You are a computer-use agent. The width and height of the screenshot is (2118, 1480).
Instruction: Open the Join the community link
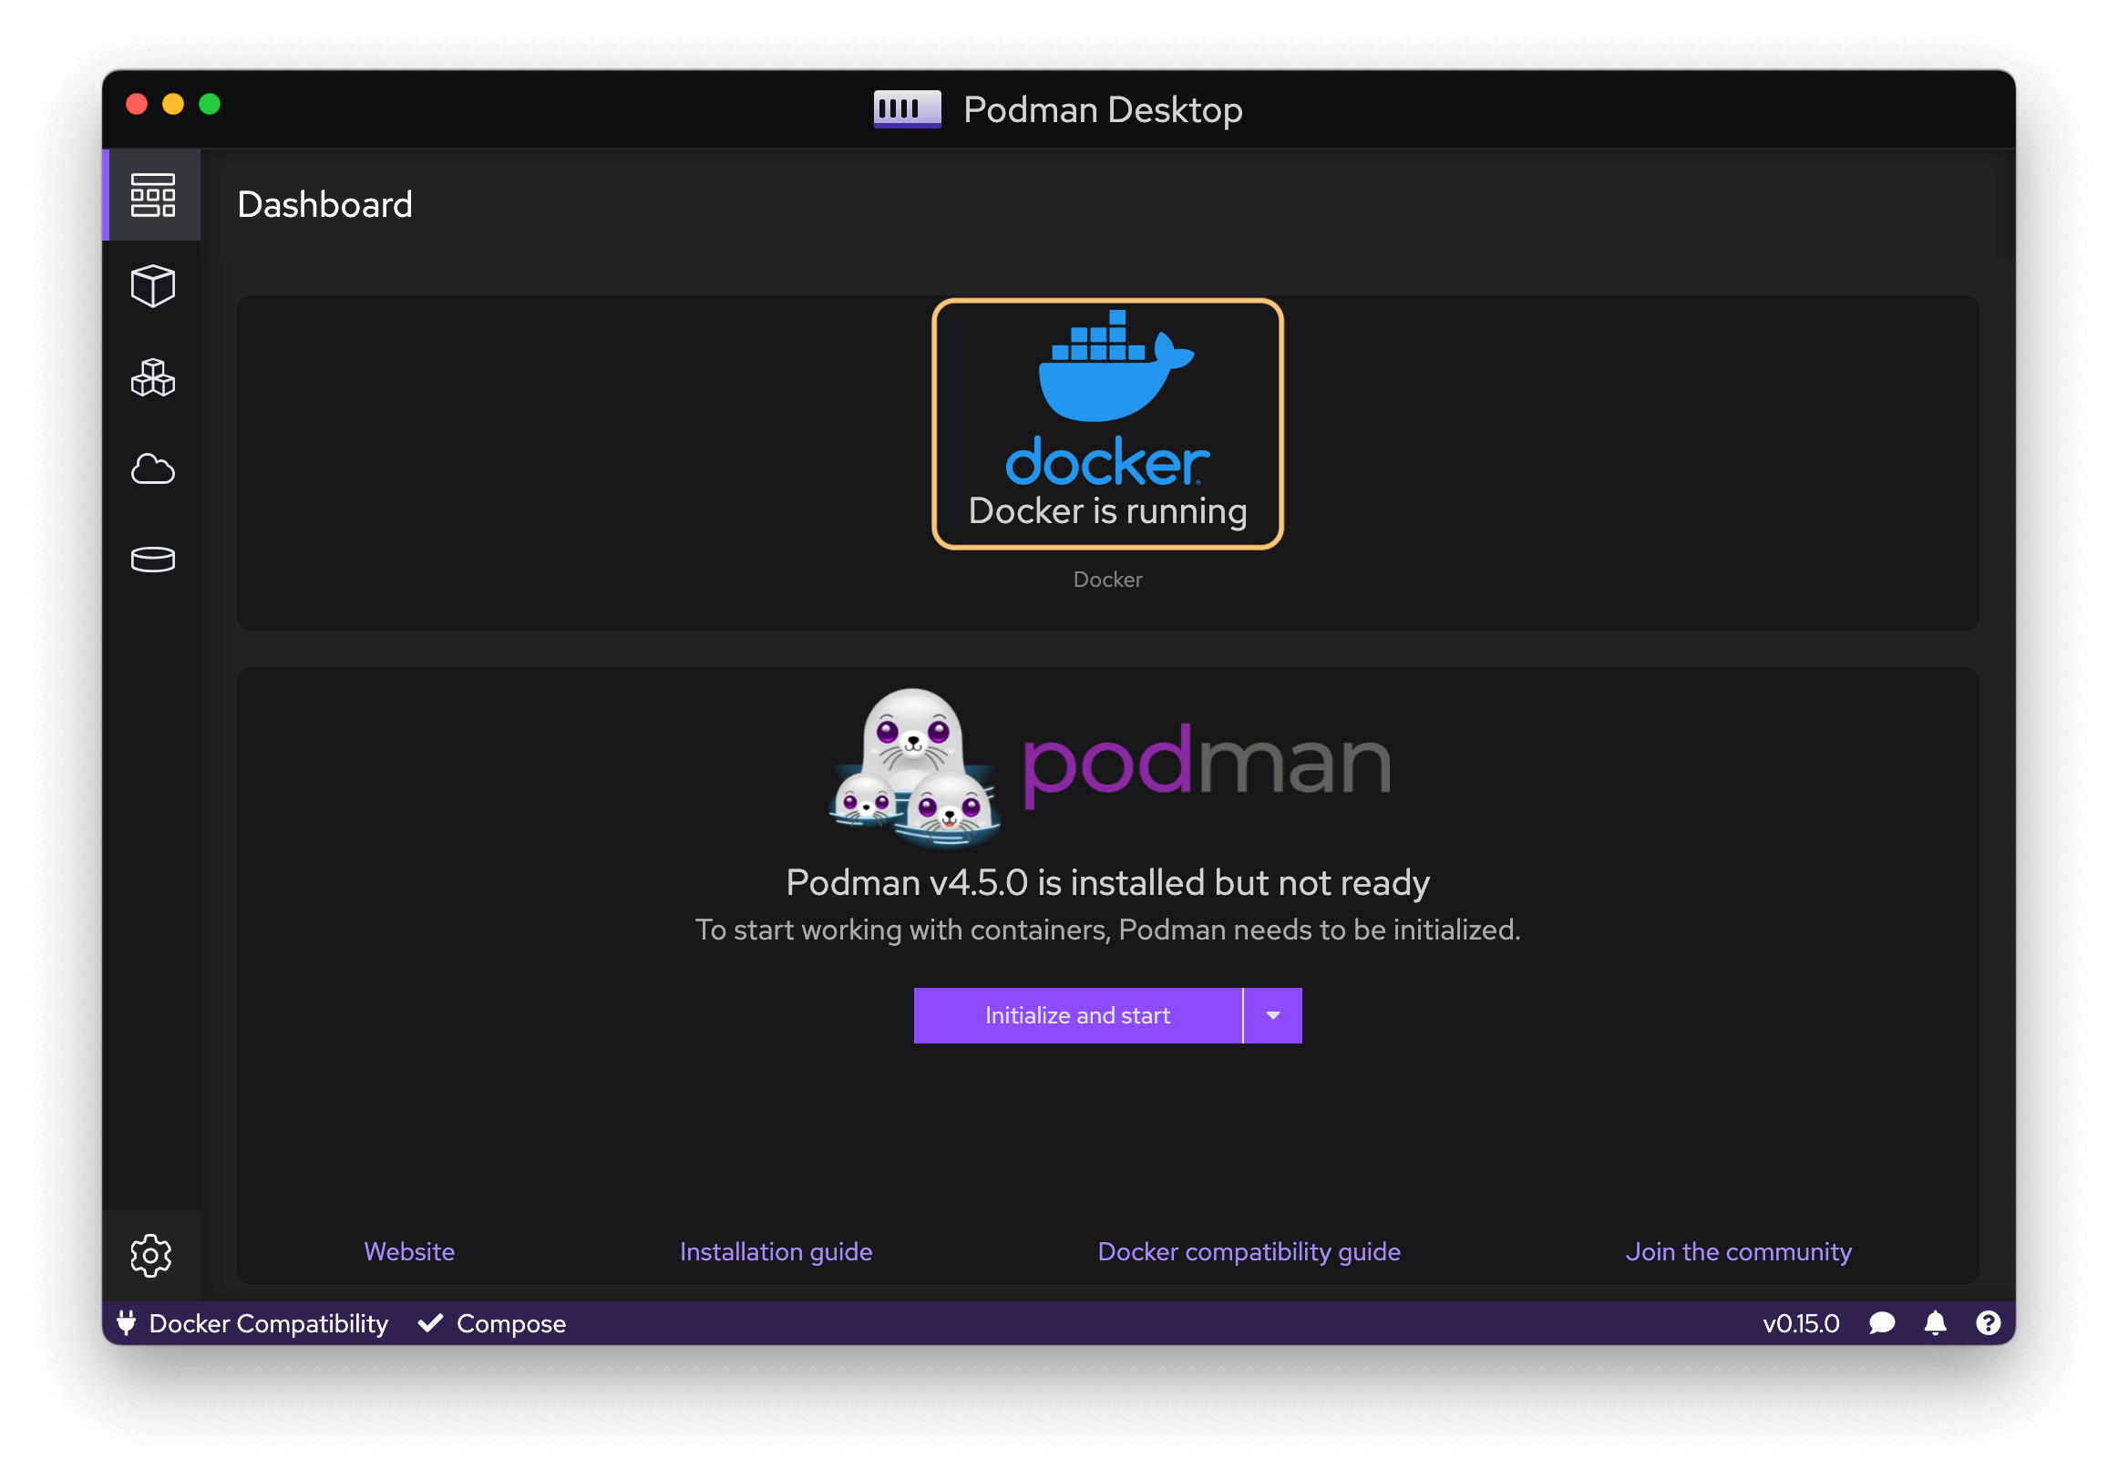pos(1738,1251)
